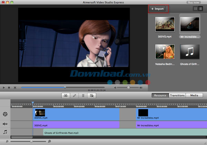Click the volume slider knob
Screen dimensions: 207x145
(128, 87)
